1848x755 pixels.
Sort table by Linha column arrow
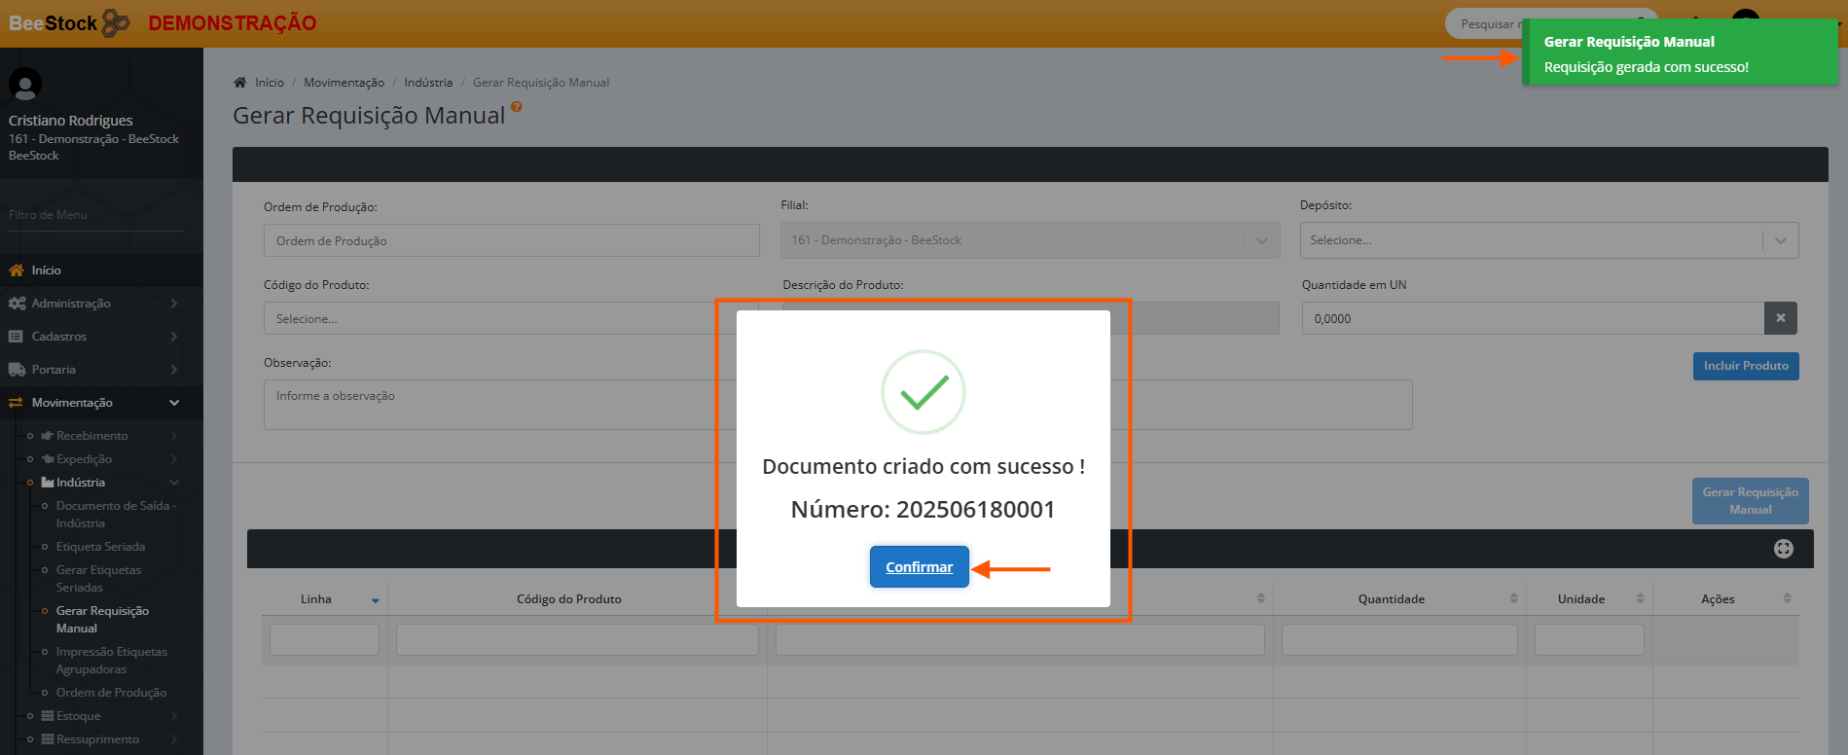click(376, 600)
